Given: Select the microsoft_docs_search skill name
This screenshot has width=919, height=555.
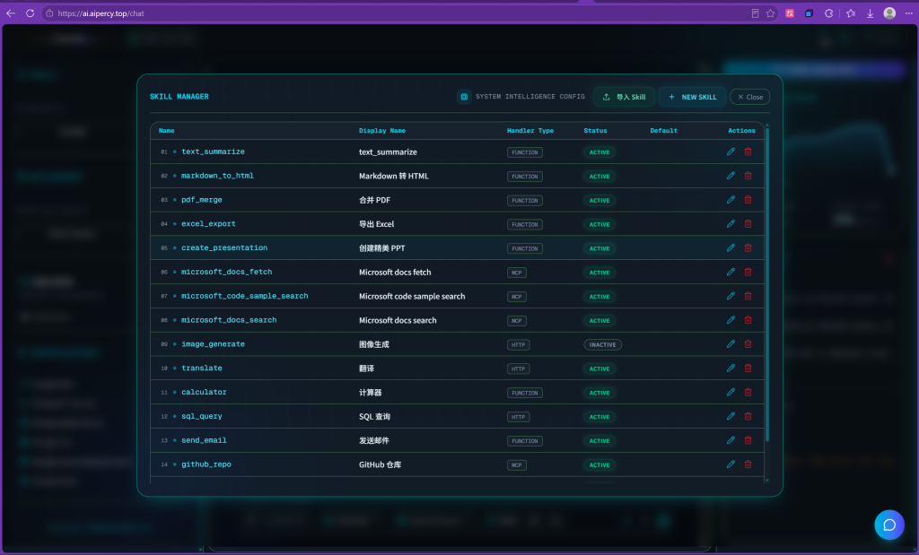Looking at the screenshot, I should 229,320.
